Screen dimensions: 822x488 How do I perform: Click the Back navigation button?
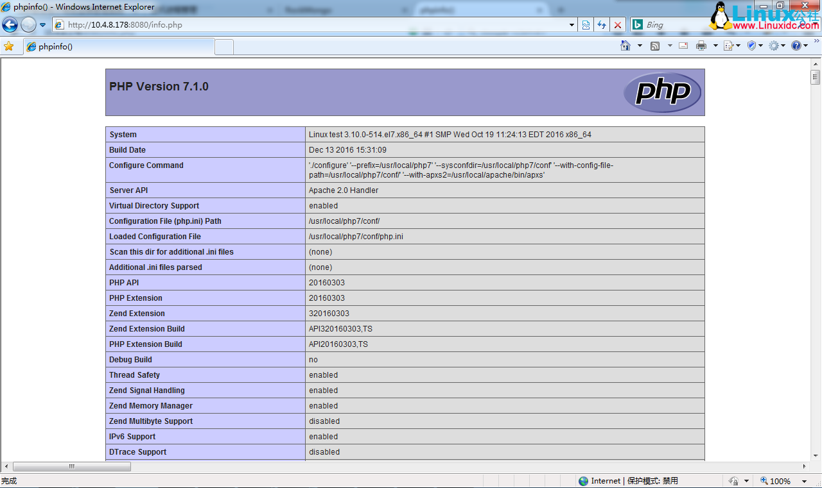9,25
